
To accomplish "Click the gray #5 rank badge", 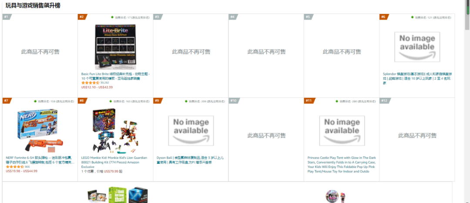I will click(x=308, y=17).
